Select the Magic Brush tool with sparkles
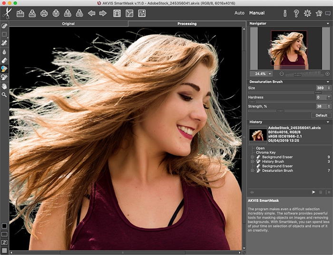Viewport: 333px width, 255px height. pos(4,43)
